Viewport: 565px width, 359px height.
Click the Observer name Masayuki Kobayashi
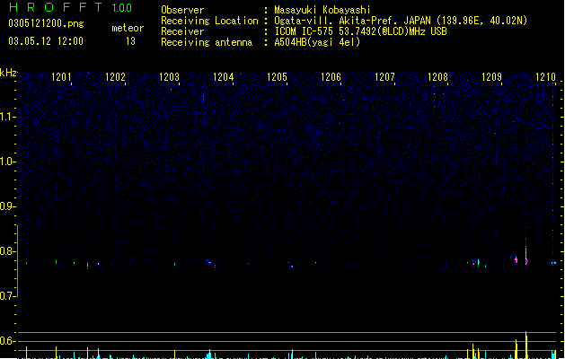[322, 10]
